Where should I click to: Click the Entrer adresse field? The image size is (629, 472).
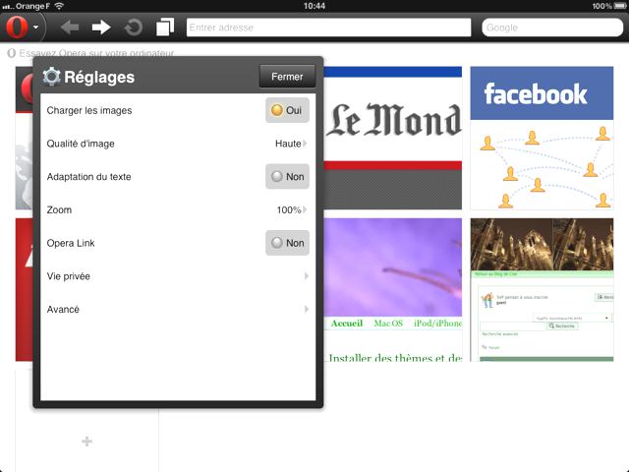(327, 28)
